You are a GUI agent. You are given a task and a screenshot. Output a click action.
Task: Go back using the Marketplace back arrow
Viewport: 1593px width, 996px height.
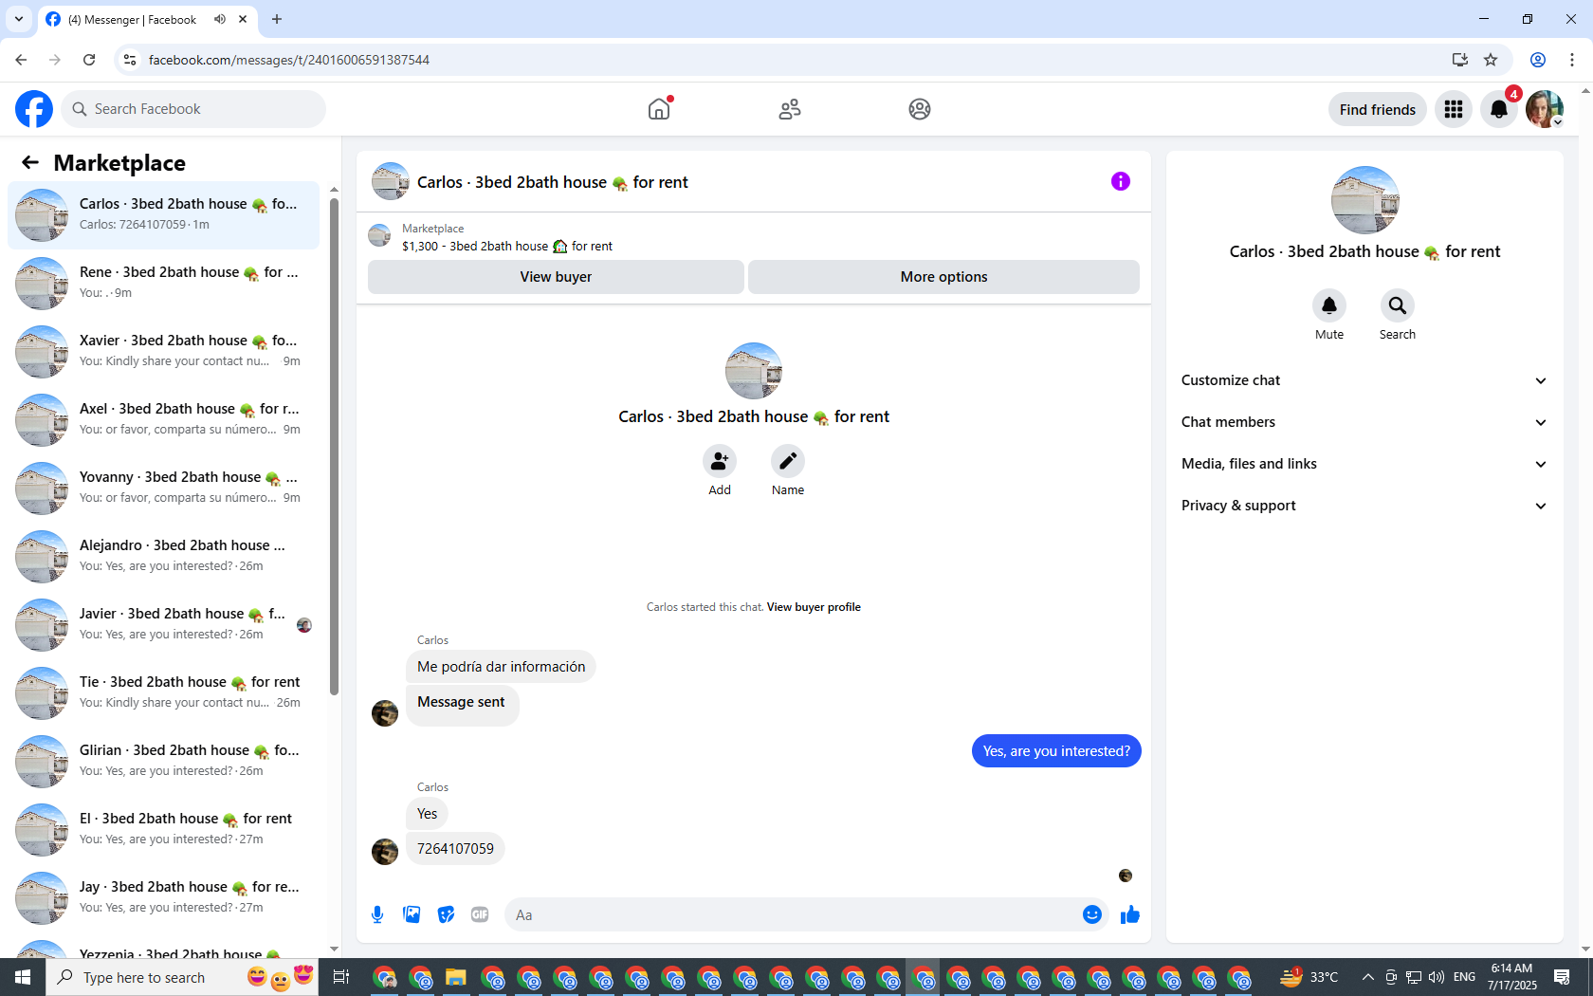30,162
